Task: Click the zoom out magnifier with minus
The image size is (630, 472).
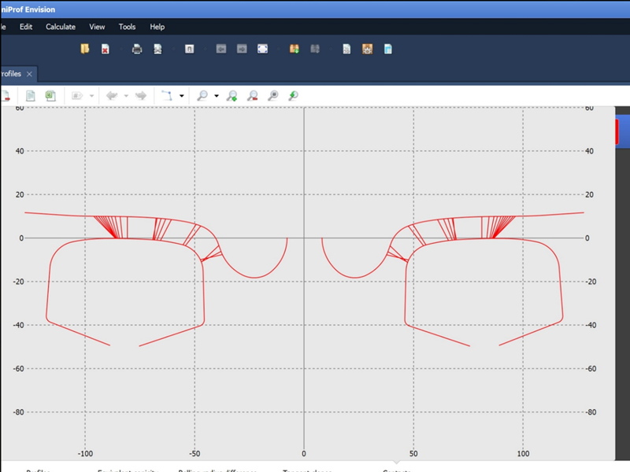Action: point(252,95)
